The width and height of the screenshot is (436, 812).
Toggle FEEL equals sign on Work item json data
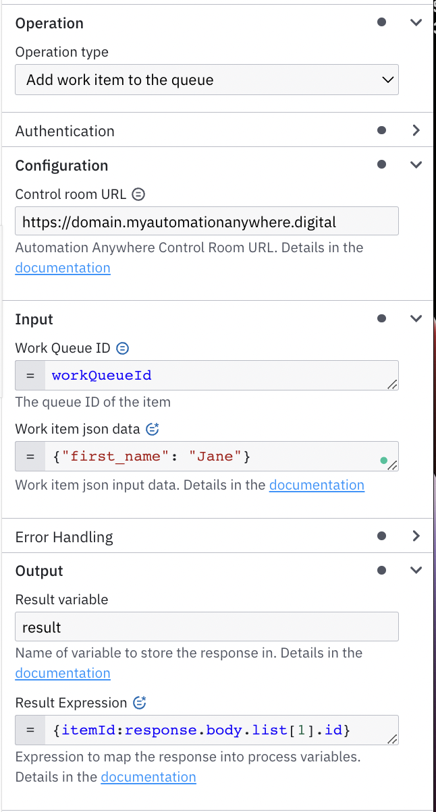pyautogui.click(x=30, y=457)
